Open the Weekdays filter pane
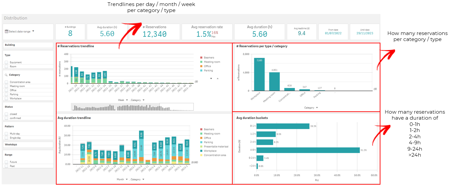This screenshot has height=186, width=449. [x=28, y=145]
